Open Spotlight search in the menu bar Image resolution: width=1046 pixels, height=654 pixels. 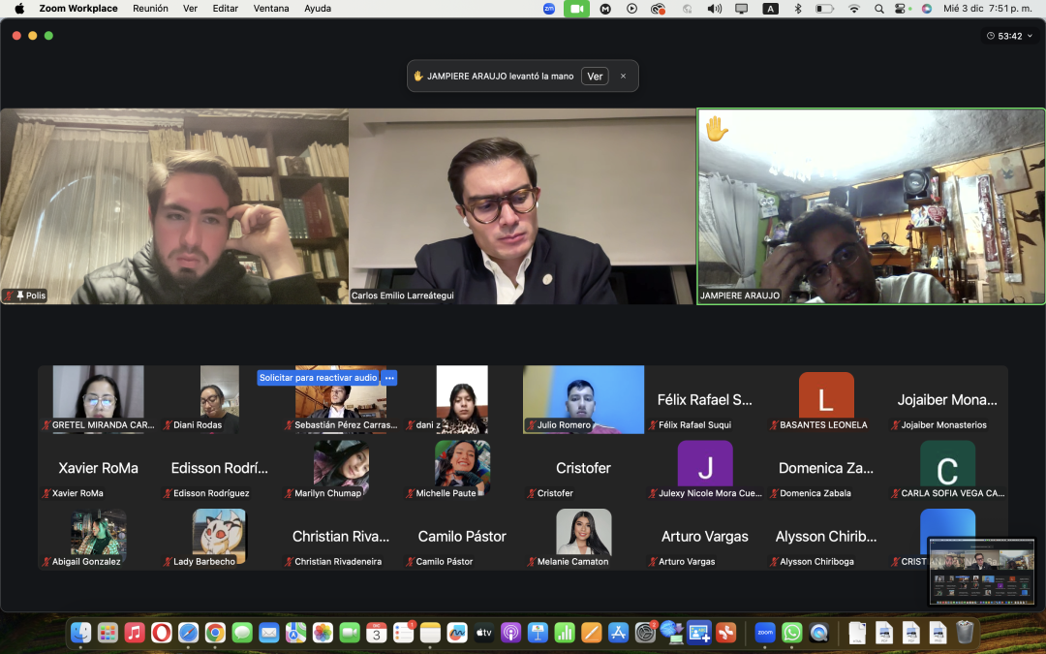click(x=879, y=9)
